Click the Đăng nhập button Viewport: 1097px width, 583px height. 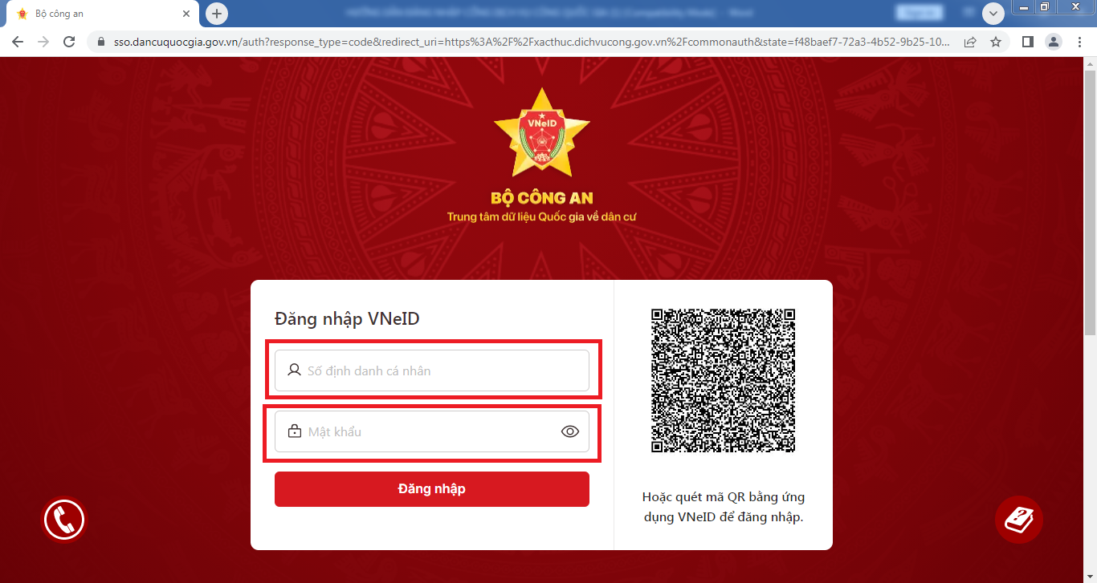(x=432, y=489)
